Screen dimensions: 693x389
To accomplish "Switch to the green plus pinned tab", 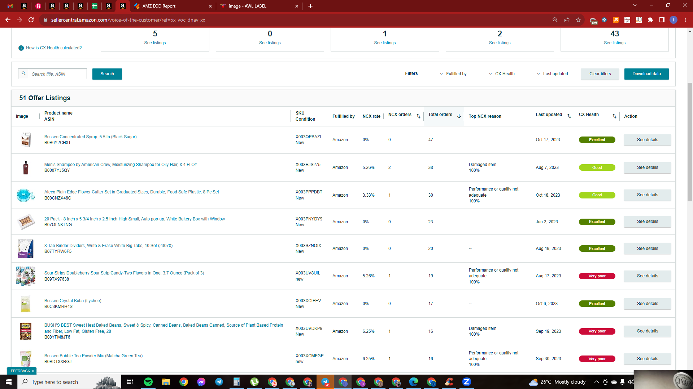I will 95,6.
